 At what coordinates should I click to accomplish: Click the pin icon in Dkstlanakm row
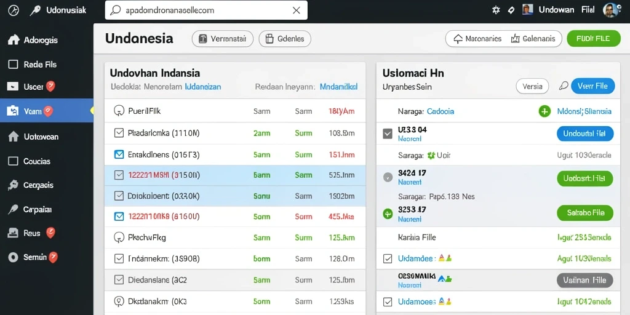pos(119,301)
